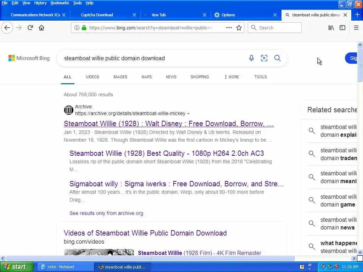Open the Sigmaboat willy result link

[177, 184]
